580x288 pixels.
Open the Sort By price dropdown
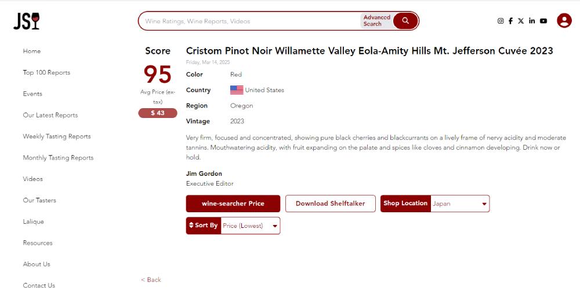[x=250, y=226]
